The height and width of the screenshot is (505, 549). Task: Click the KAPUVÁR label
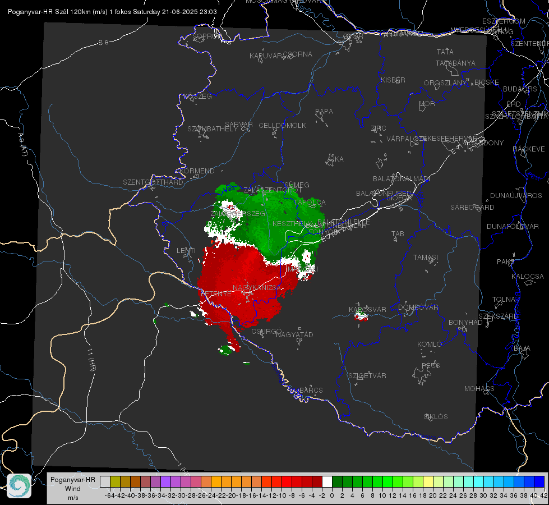[x=266, y=56]
